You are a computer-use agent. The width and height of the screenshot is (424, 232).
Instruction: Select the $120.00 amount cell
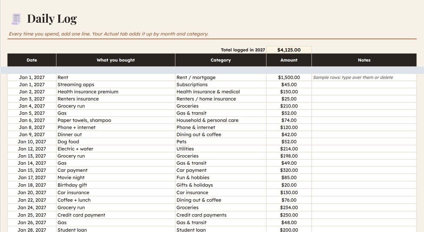(289, 128)
